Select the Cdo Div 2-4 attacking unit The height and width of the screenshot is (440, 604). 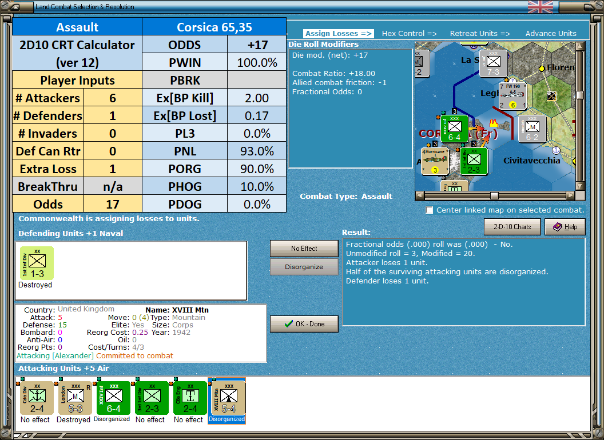coord(37,398)
